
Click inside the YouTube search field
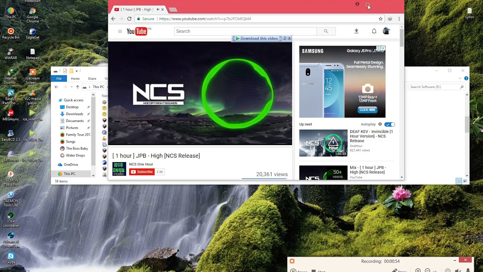[245, 31]
